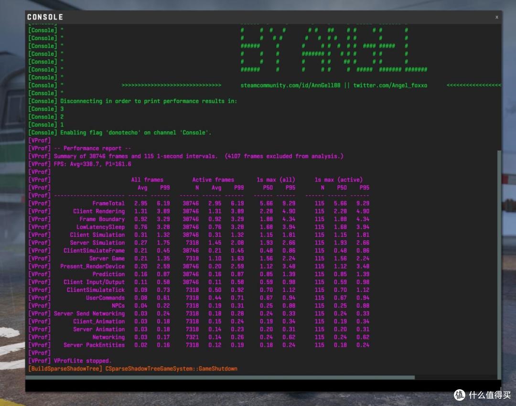Click the twitter.com/Angel_foxxo text
Viewport: 516px width, 406px height.
click(390, 85)
